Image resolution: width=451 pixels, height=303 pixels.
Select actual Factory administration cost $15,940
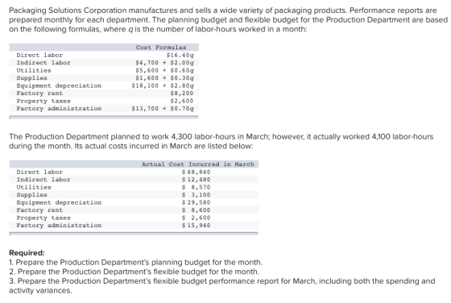(x=197, y=226)
